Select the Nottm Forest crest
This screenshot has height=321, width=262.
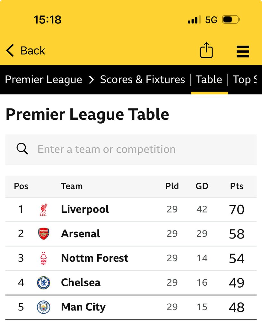[x=43, y=258]
